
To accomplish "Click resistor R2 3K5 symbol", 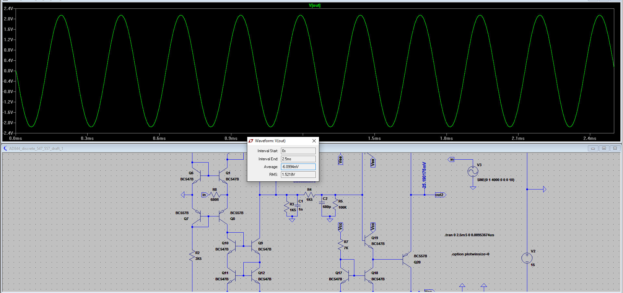I will click(x=192, y=256).
